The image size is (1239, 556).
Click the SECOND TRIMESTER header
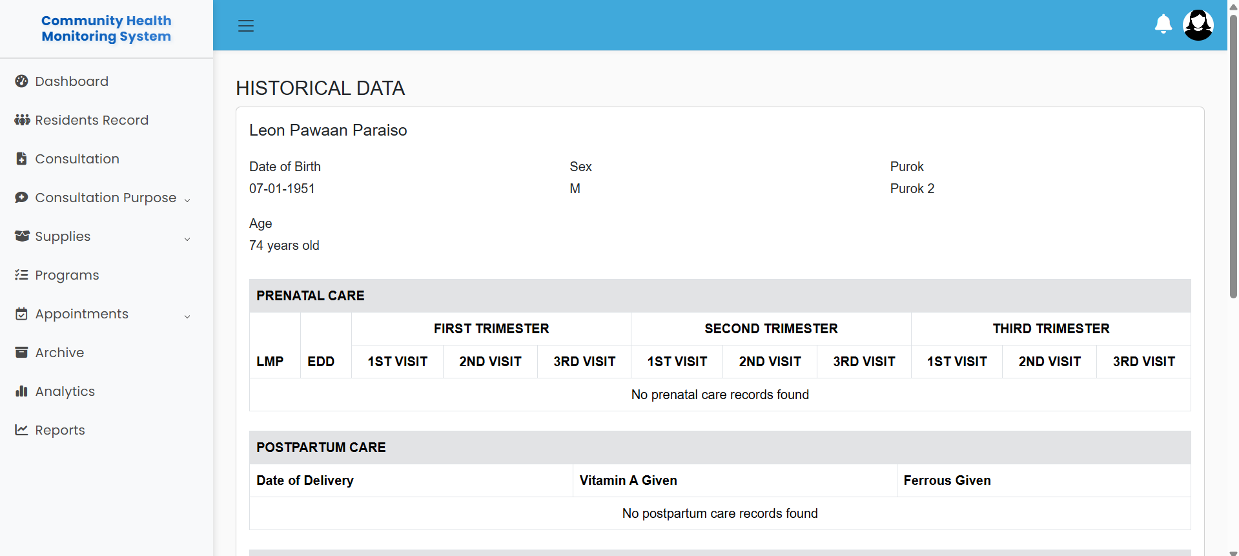pyautogui.click(x=771, y=329)
